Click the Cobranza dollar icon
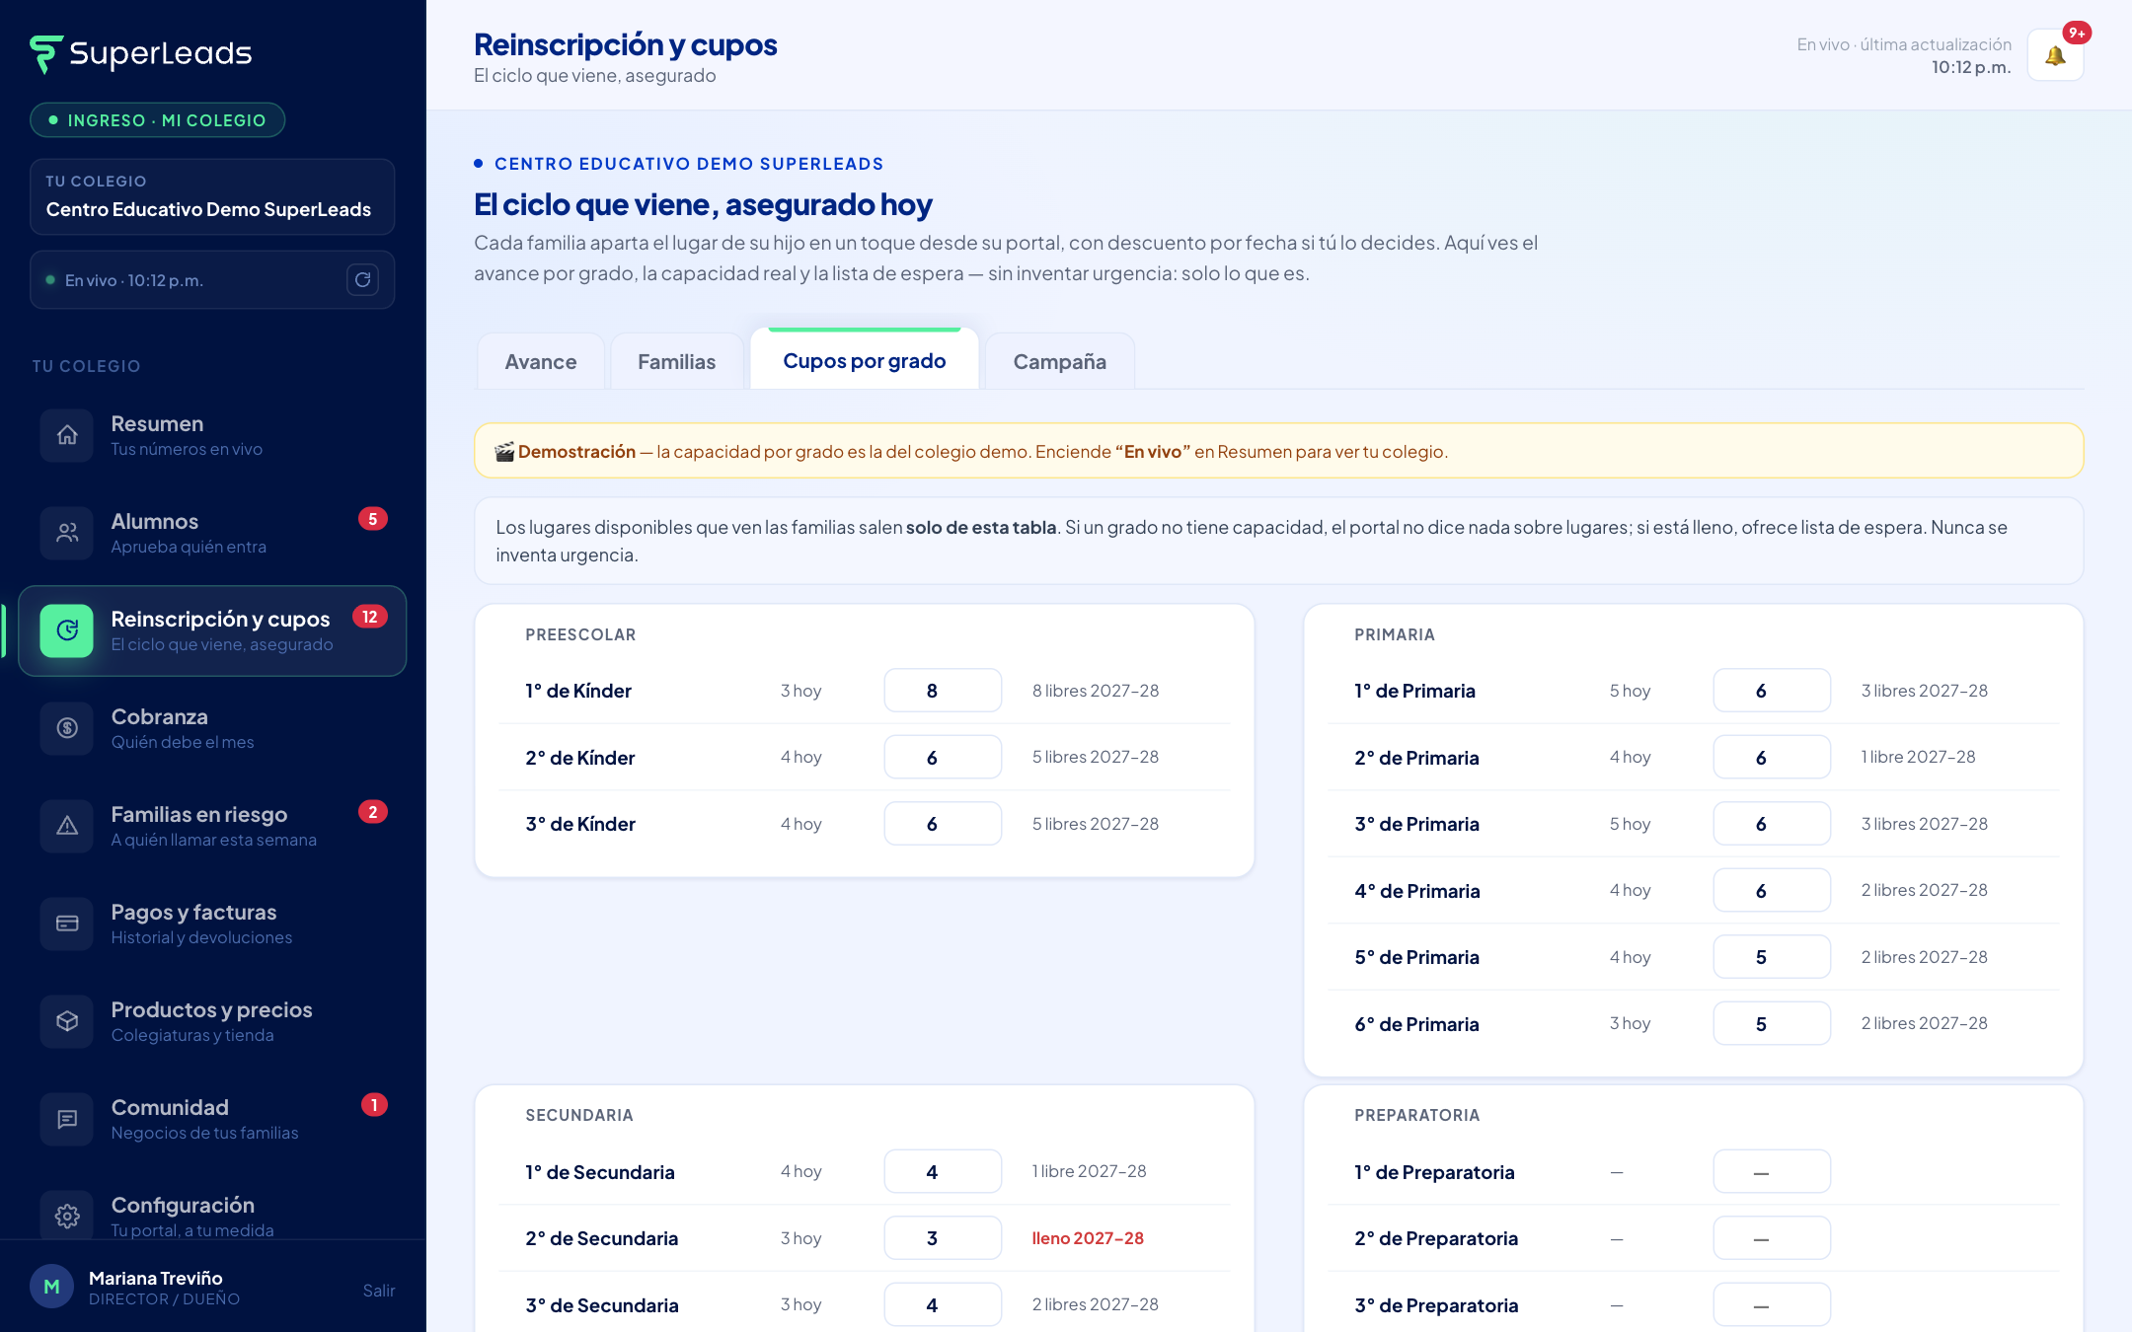The image size is (2132, 1332). point(67,728)
